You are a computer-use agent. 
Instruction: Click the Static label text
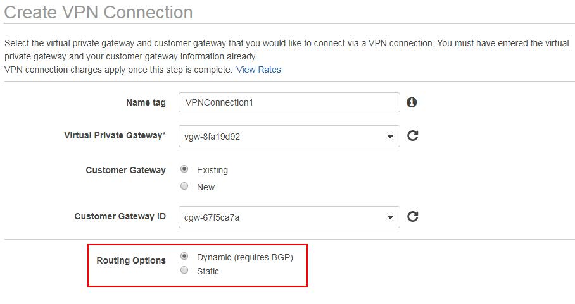point(208,271)
